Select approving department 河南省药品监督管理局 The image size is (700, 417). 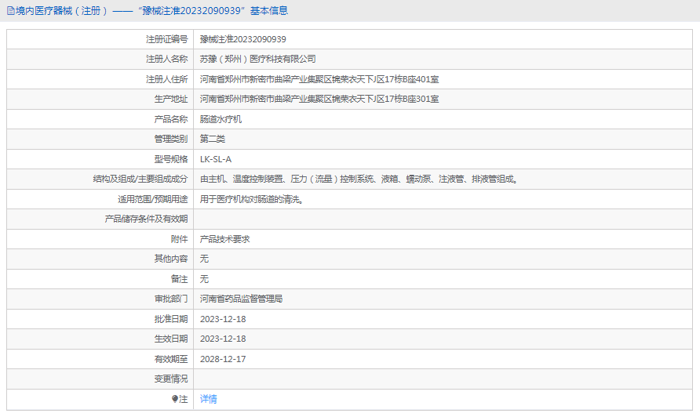tap(242, 299)
